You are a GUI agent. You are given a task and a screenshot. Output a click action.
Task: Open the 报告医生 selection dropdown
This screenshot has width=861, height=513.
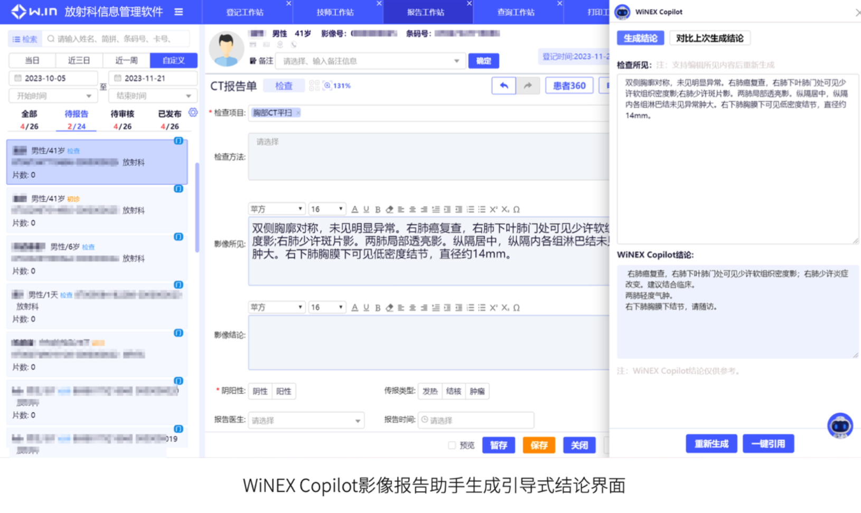(306, 420)
